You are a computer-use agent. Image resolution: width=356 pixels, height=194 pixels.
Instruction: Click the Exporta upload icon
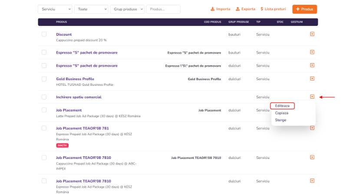pos(238,9)
